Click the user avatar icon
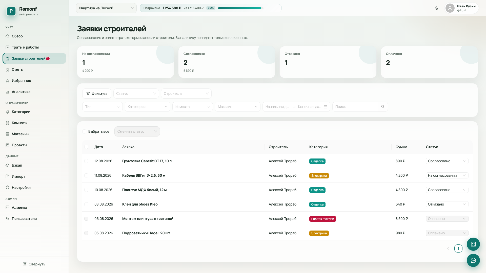The width and height of the screenshot is (486, 273). (450, 8)
